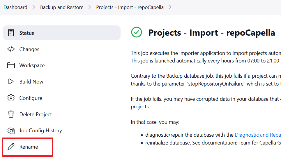Click the green success checkmark build status icon
281x160 pixels.
[x=137, y=32]
